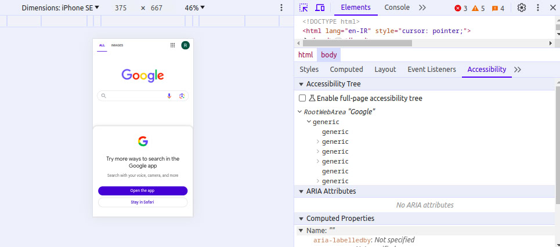
Task: Close the DevTools panel
Action: 553,8
